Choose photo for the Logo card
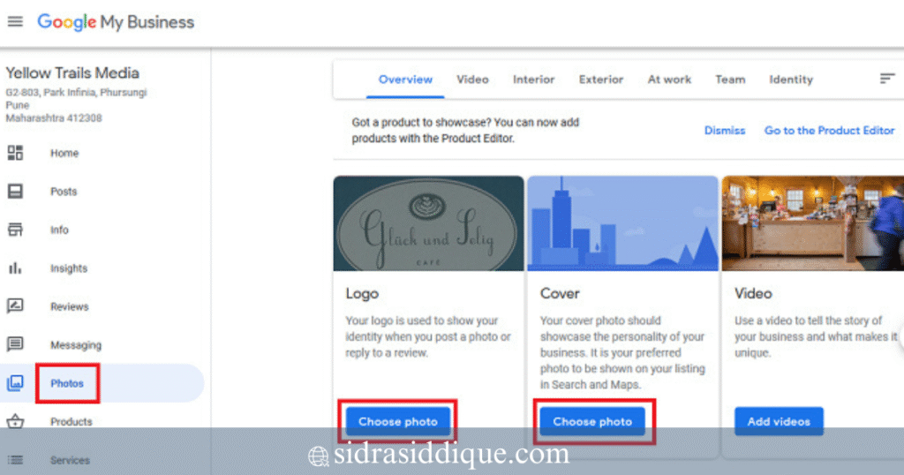 (x=398, y=421)
